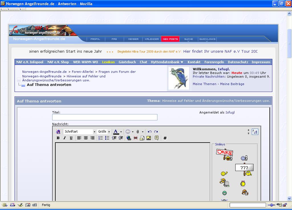Center-align the message text
This screenshot has width=292, height=210.
click(x=86, y=138)
